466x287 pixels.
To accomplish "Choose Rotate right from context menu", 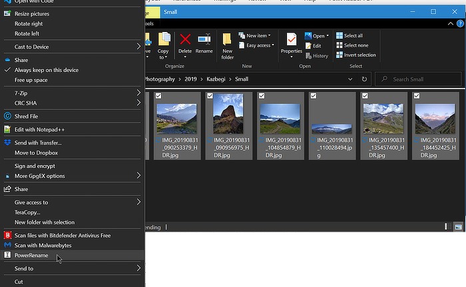I will (28, 23).
